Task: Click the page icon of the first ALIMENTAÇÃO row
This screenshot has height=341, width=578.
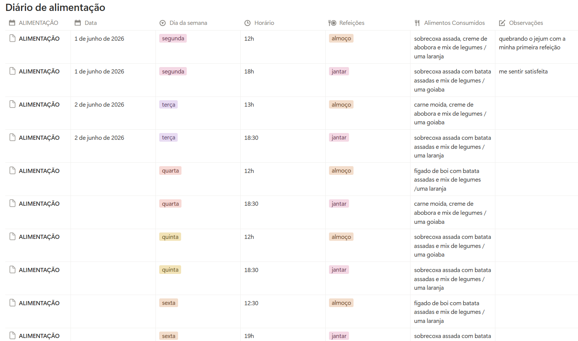Action: [12, 38]
